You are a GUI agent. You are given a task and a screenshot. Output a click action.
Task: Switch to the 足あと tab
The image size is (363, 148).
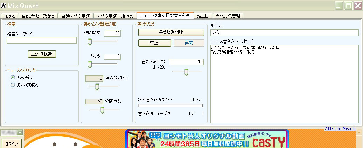pyautogui.click(x=9, y=16)
